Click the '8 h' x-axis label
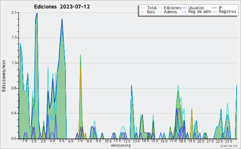Screen dimensions: 241x149 tap(89, 141)
